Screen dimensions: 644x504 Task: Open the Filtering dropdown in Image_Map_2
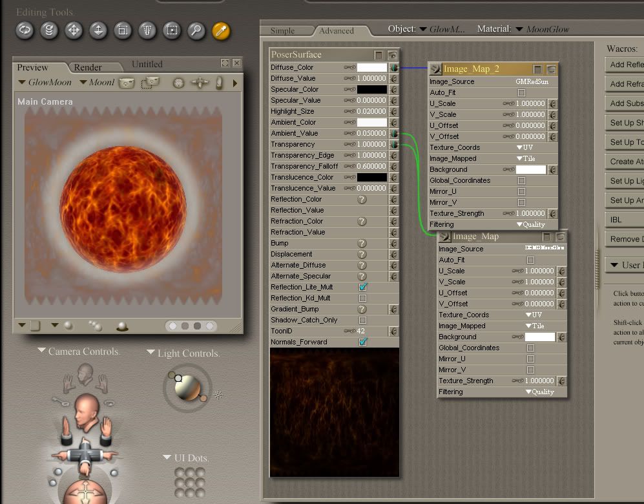click(x=531, y=224)
